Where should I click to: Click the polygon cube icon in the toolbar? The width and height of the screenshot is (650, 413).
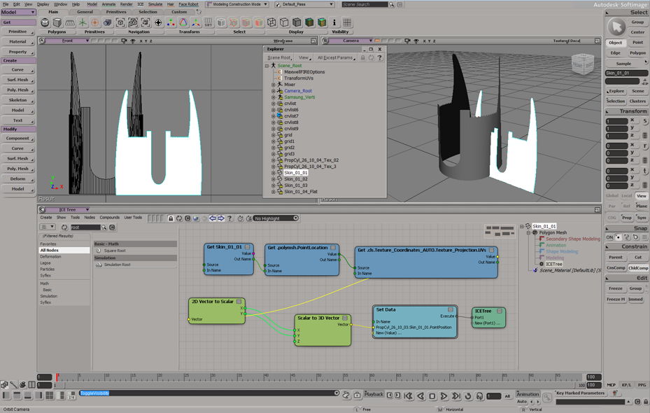(57, 22)
